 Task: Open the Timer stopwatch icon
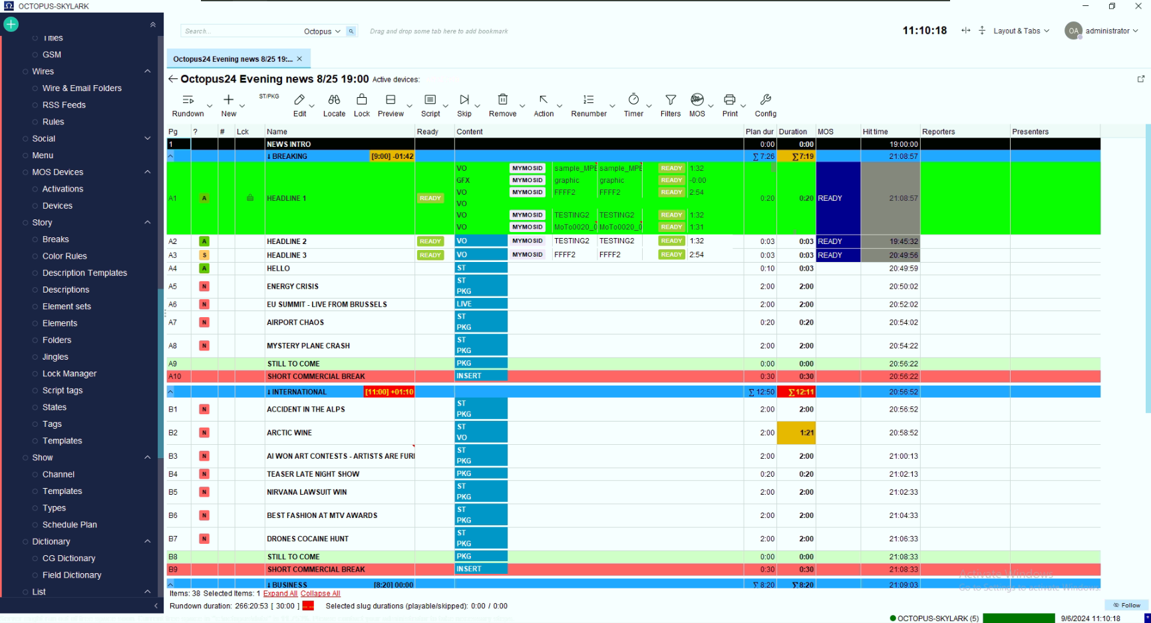click(x=633, y=100)
